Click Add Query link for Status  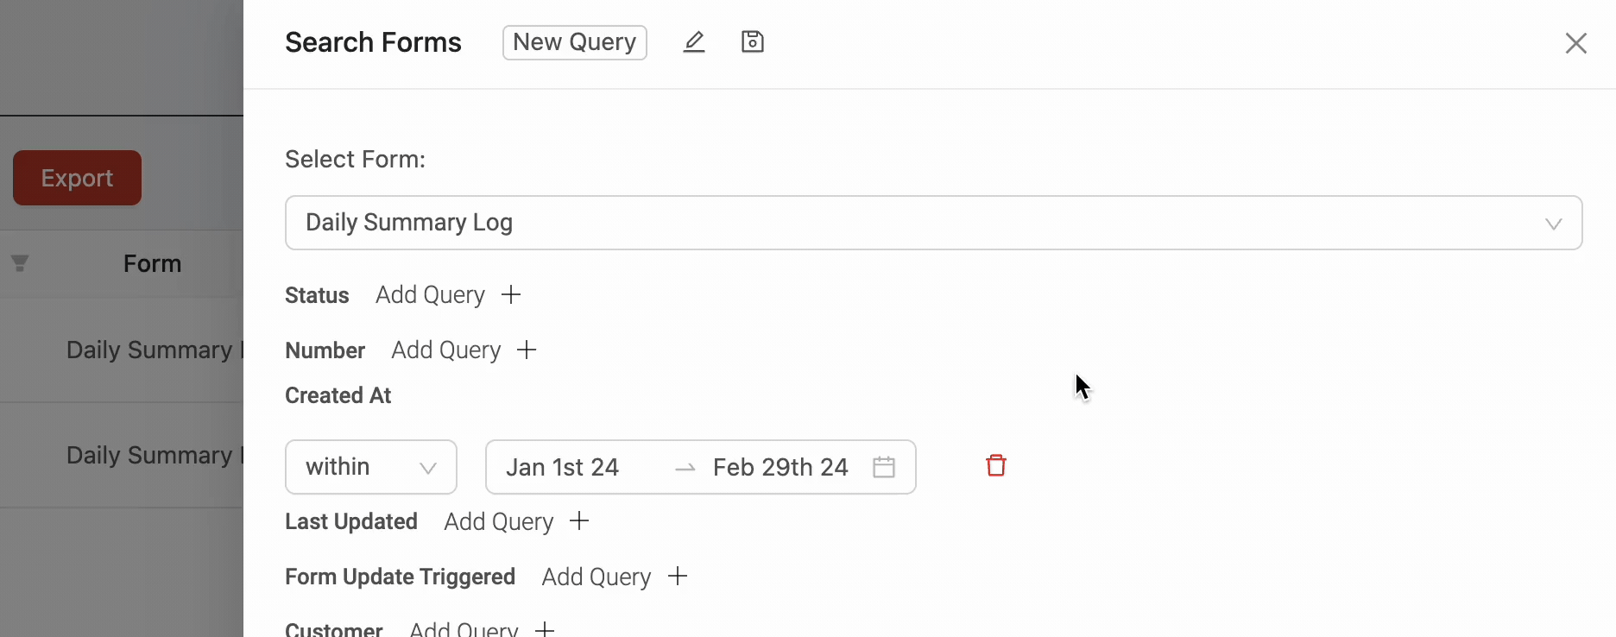click(430, 295)
